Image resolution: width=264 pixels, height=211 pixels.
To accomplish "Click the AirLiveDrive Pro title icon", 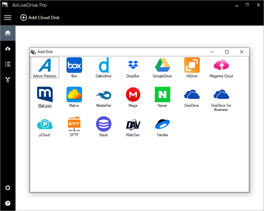I will point(5,5).
